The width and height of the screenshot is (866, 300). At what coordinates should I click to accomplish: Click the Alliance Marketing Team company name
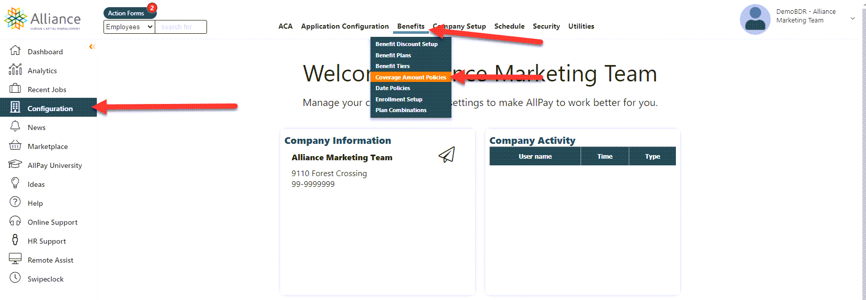coord(342,158)
